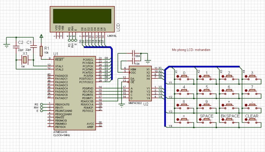Click the R1 10k resistor symbol
The height and width of the screenshot is (152, 265).
pos(41,50)
